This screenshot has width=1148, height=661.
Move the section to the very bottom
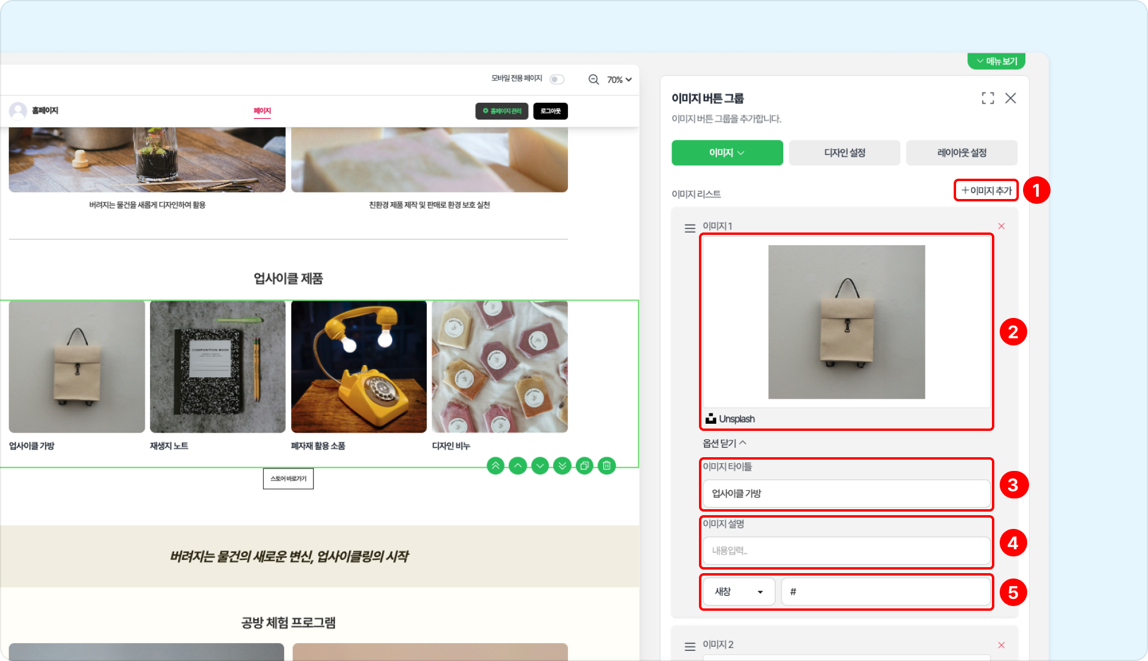[x=562, y=466]
